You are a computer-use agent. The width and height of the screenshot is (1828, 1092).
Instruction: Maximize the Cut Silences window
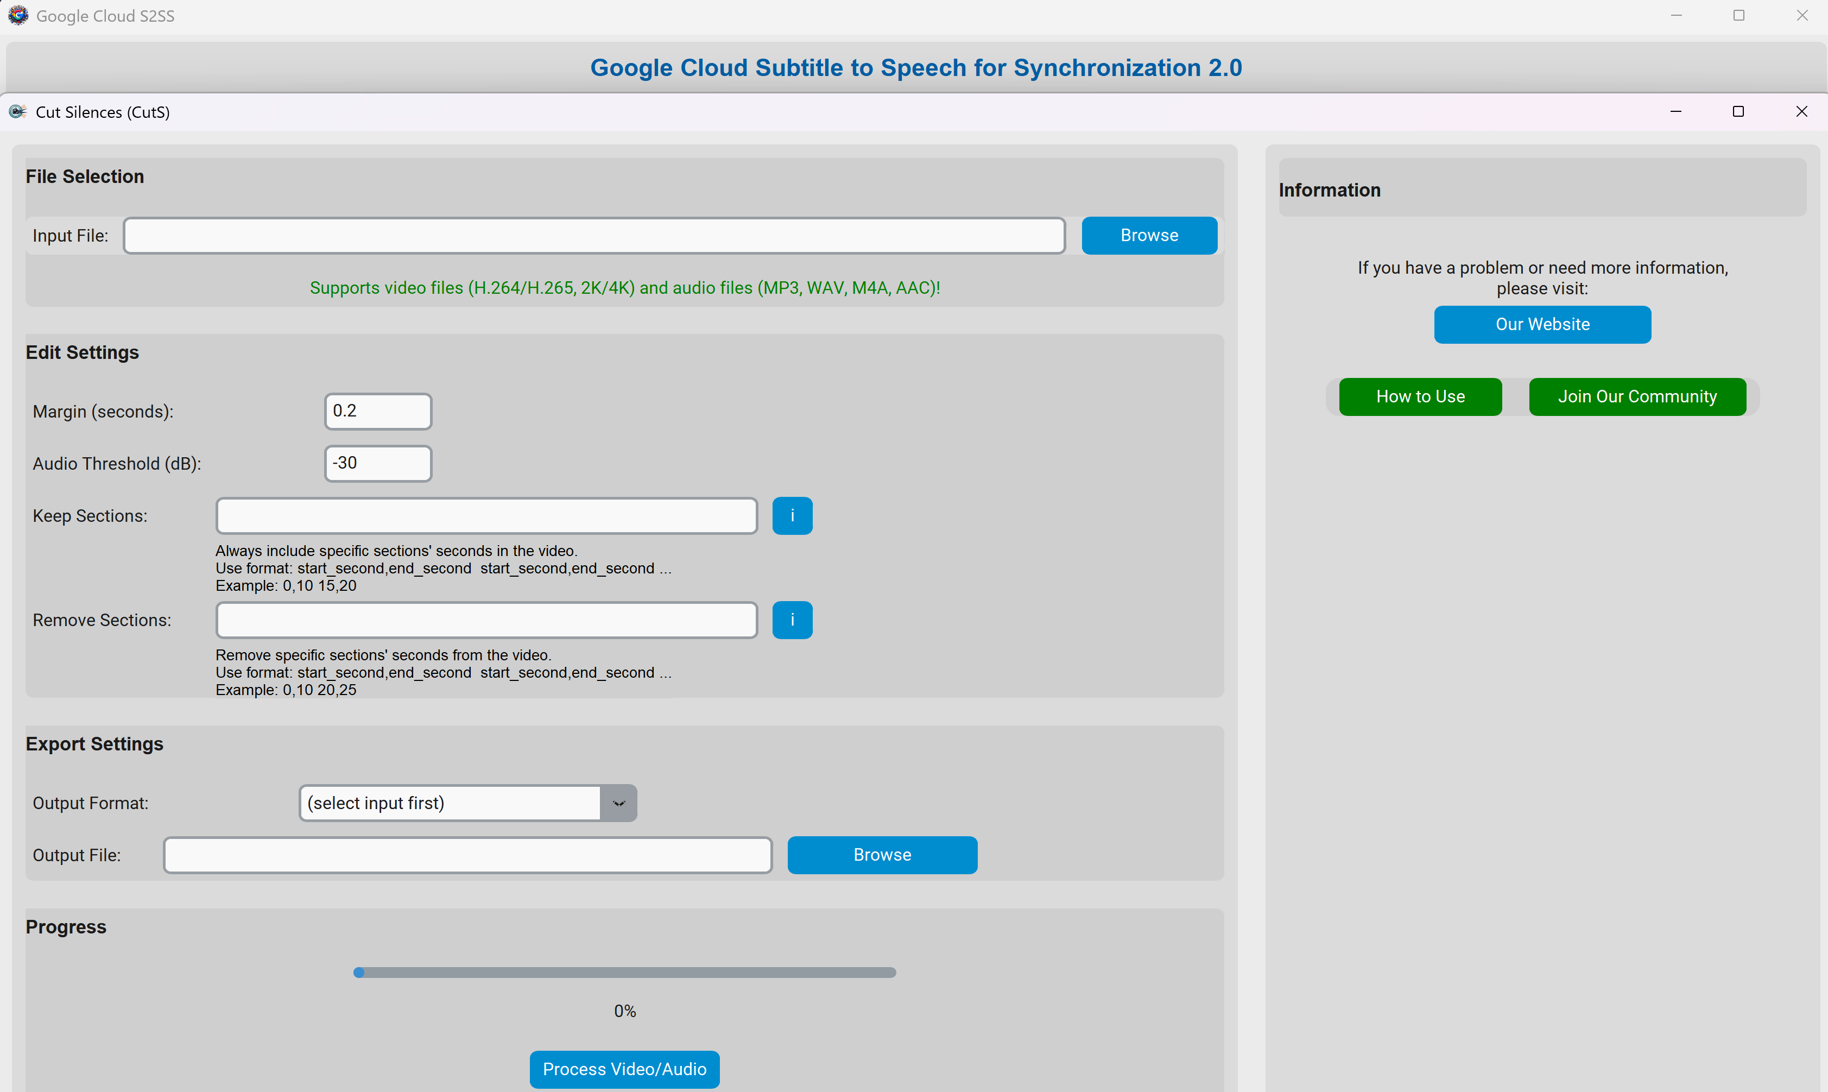(x=1737, y=112)
